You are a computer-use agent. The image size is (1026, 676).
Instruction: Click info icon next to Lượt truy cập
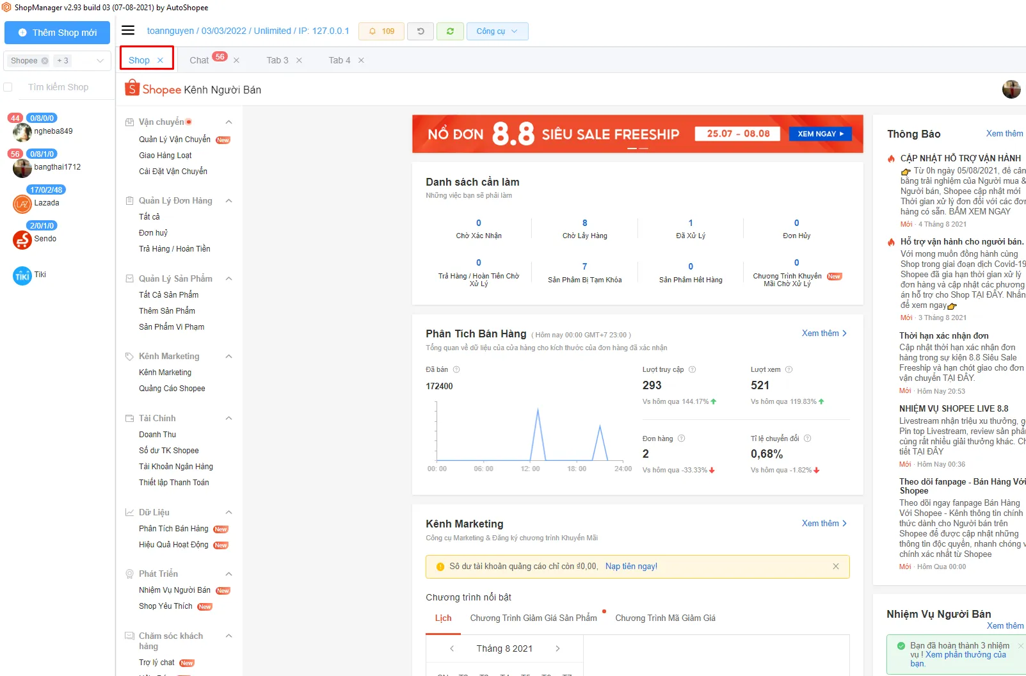click(692, 369)
